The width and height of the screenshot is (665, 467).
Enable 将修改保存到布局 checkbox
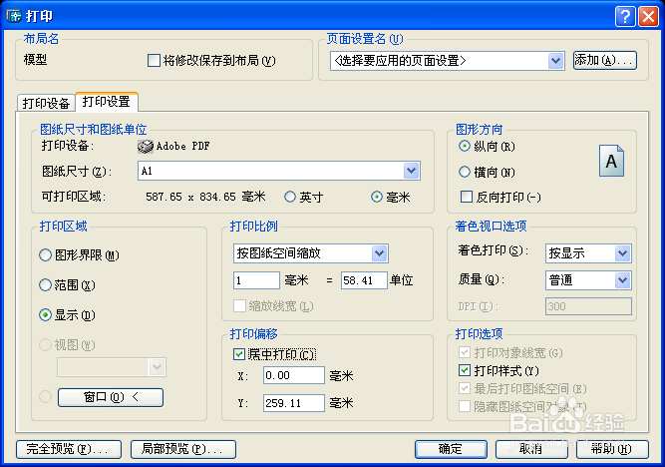click(154, 60)
